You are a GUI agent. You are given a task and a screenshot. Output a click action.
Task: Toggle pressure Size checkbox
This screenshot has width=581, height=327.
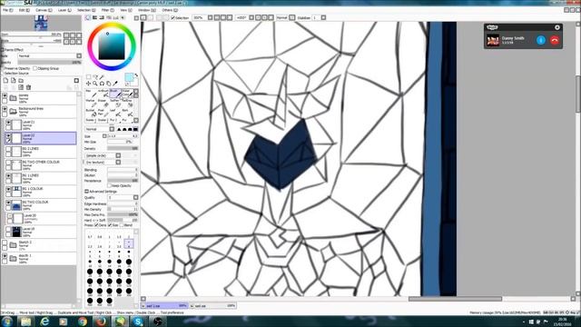(110, 225)
